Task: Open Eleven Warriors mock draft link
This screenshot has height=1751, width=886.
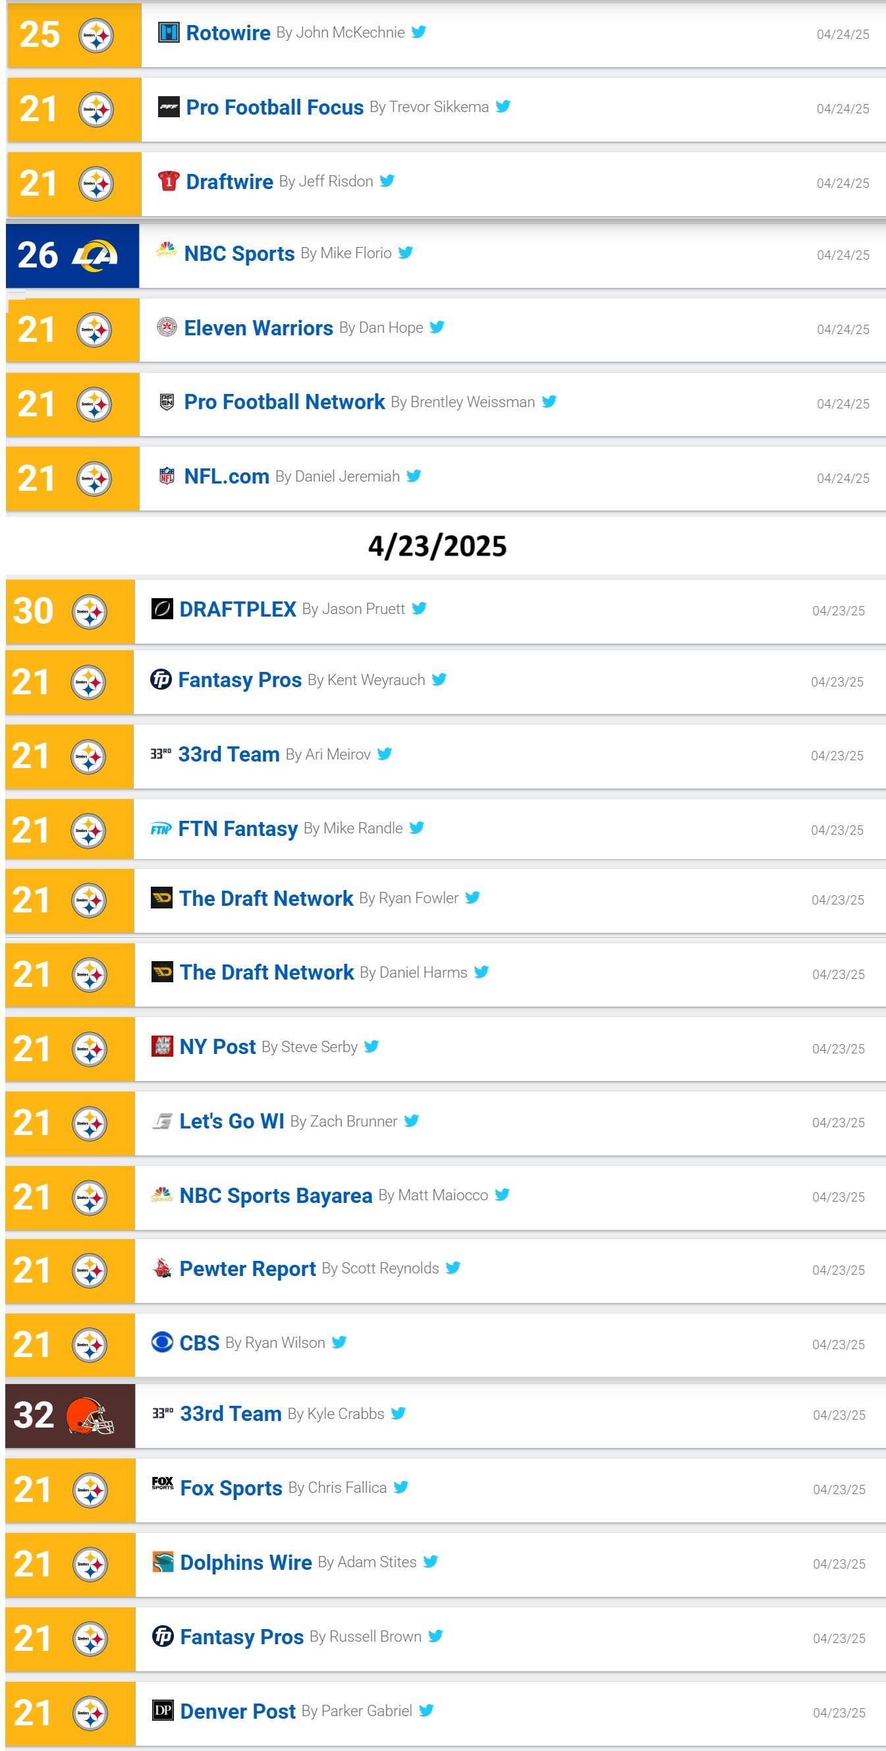Action: [x=258, y=328]
